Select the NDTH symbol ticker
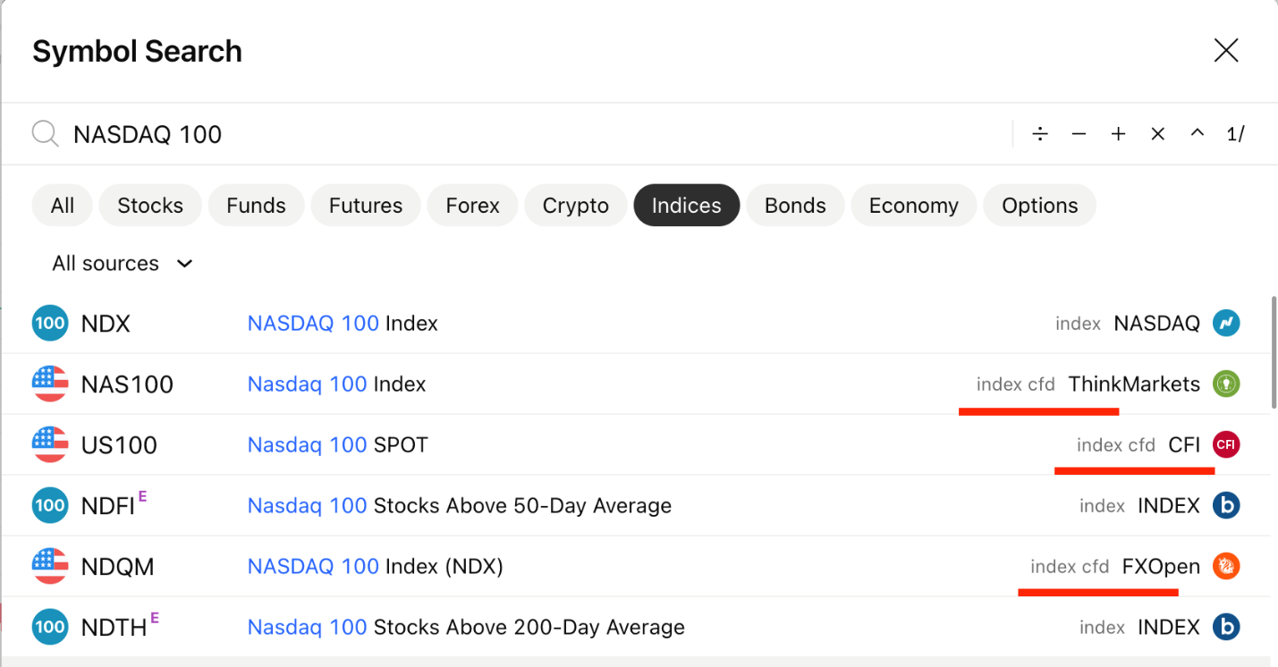 tap(114, 628)
